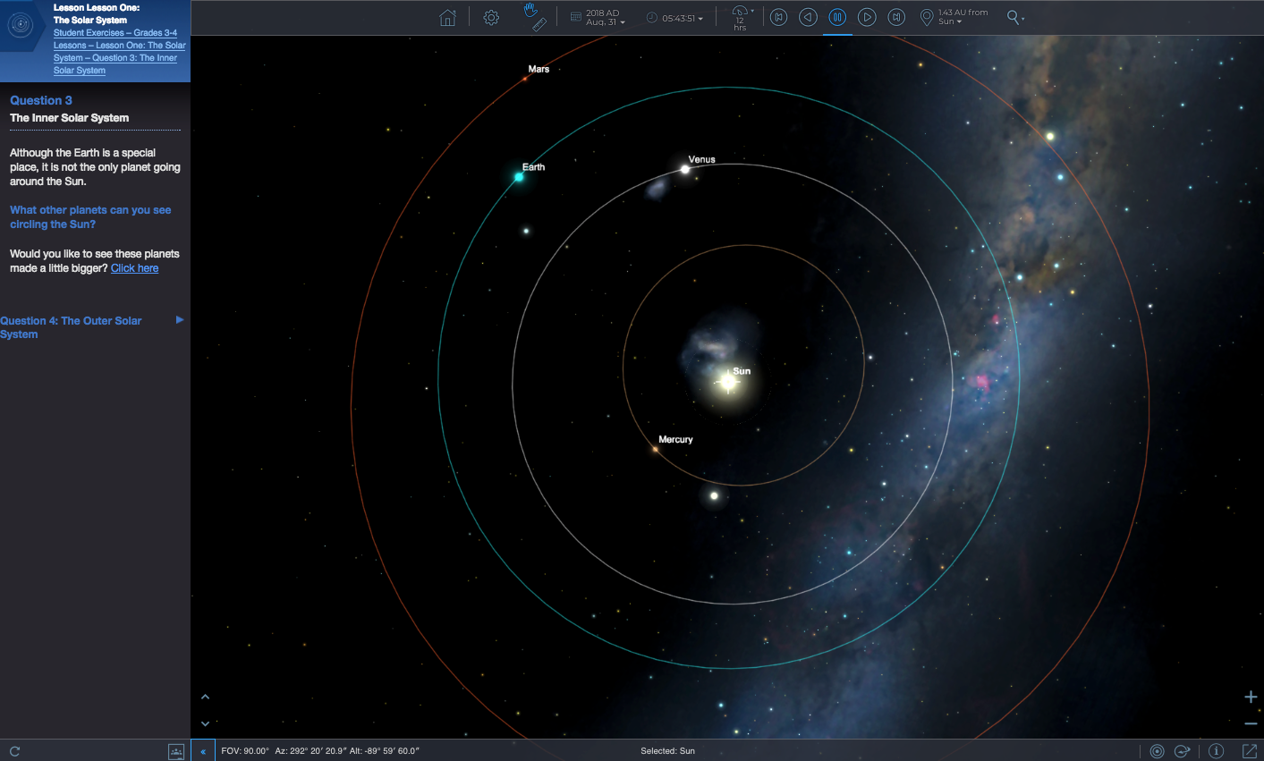This screenshot has width=1264, height=761.
Task: Zoom in using the plus control
Action: pyautogui.click(x=1251, y=697)
